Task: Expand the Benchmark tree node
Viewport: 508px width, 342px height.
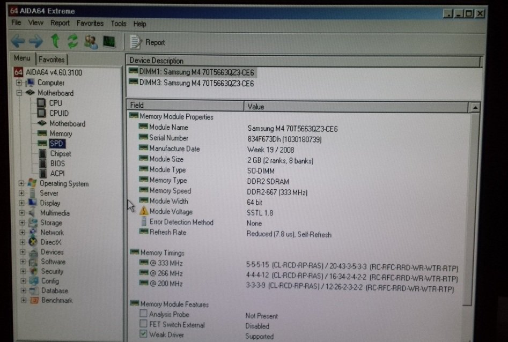Action: coord(23,301)
